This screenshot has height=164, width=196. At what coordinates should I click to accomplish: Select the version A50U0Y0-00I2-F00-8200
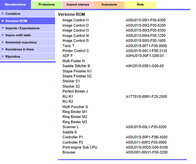146,25
